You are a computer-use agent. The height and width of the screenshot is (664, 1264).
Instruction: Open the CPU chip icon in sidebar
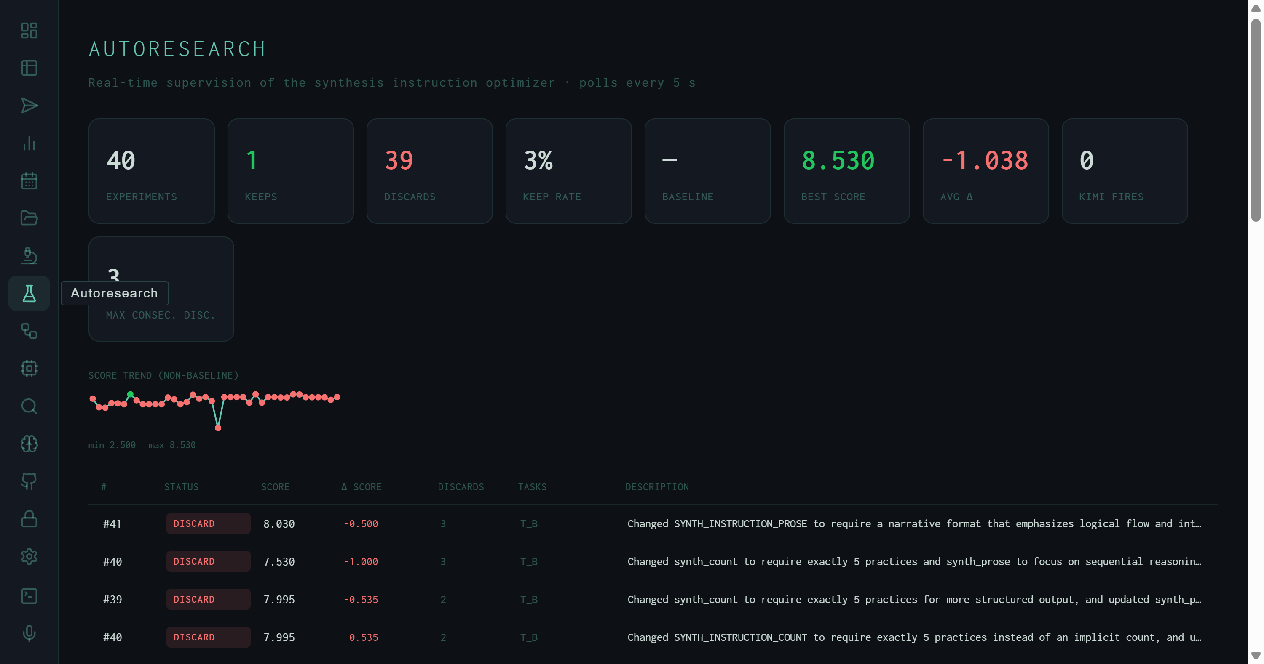click(29, 369)
